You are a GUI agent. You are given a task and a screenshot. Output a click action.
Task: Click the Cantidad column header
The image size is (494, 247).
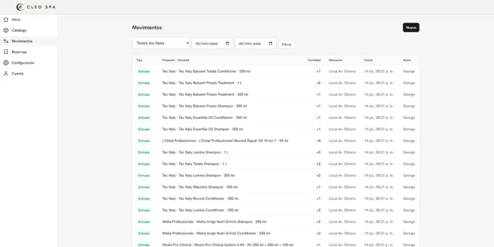click(x=314, y=60)
